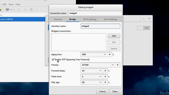Viewport: 169px width, 95px height.
Task: Open the Edit menu in Virtual Machine Manager
Action: (x=4, y=4)
